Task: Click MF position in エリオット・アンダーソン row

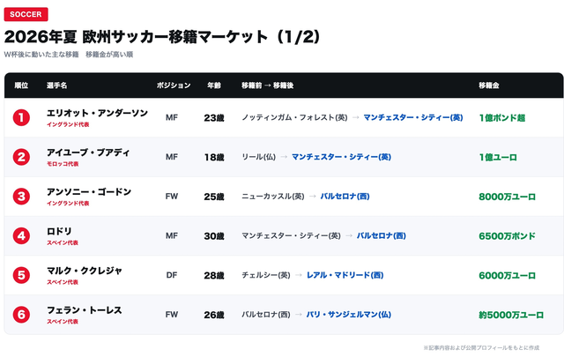Action: [172, 118]
